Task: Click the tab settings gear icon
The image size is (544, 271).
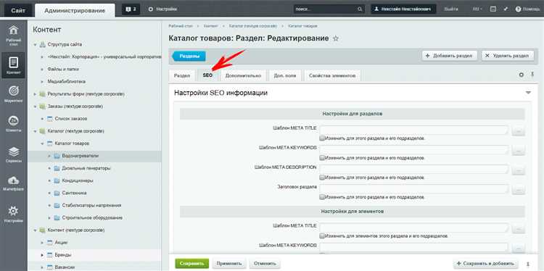Action: coord(521,75)
